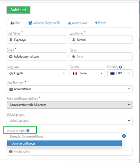This screenshot has height=163, width=140.
Task: Click the Last Name field containing Tutorial
Action: pos(101,40)
